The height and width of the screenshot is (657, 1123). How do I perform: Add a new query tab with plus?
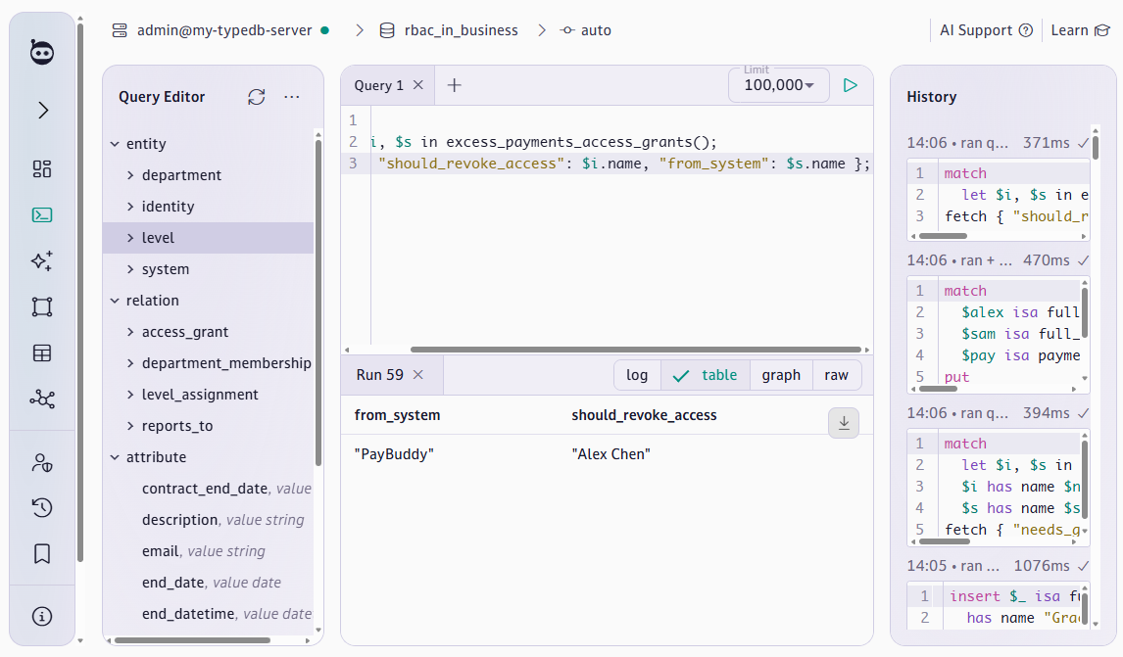point(454,85)
